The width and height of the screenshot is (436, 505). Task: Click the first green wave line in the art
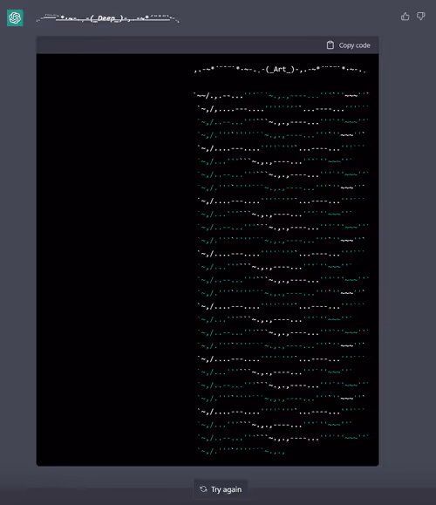pos(283,122)
